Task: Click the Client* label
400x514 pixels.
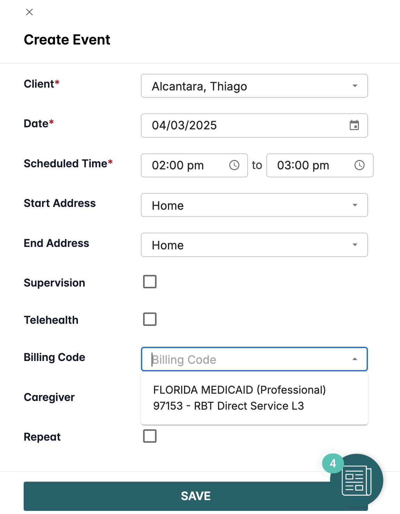Action: tap(42, 84)
